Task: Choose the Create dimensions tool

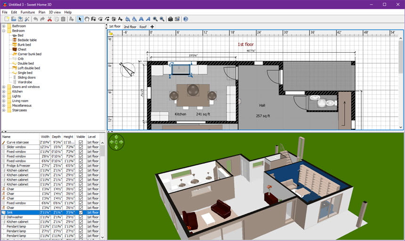Action: (x=113, y=19)
